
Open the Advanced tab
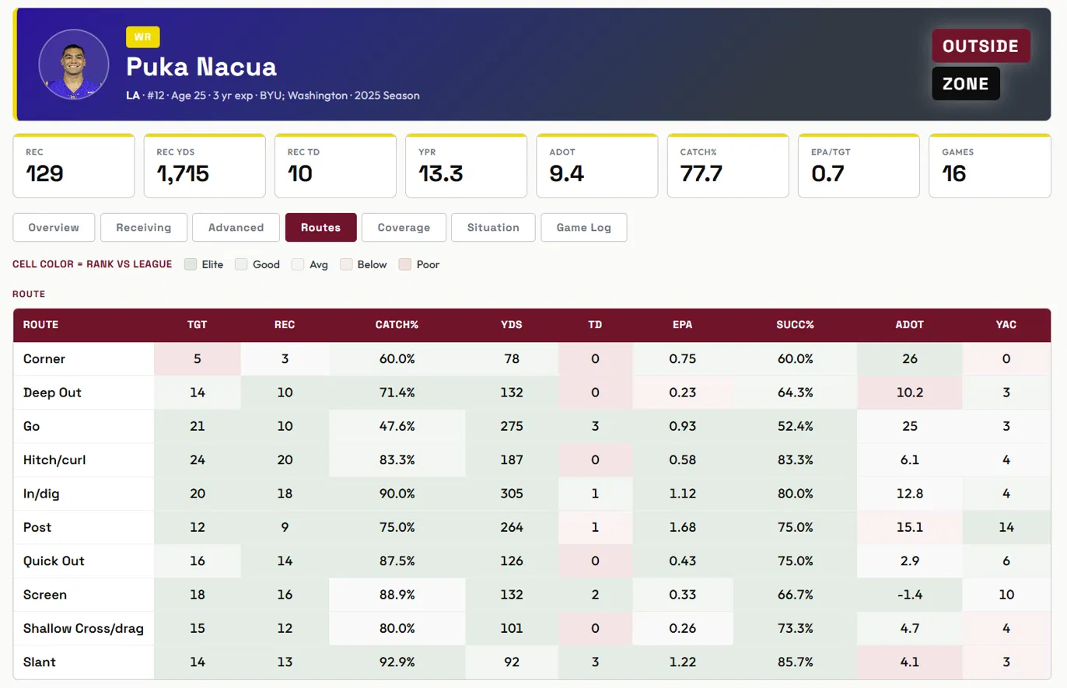pos(236,228)
